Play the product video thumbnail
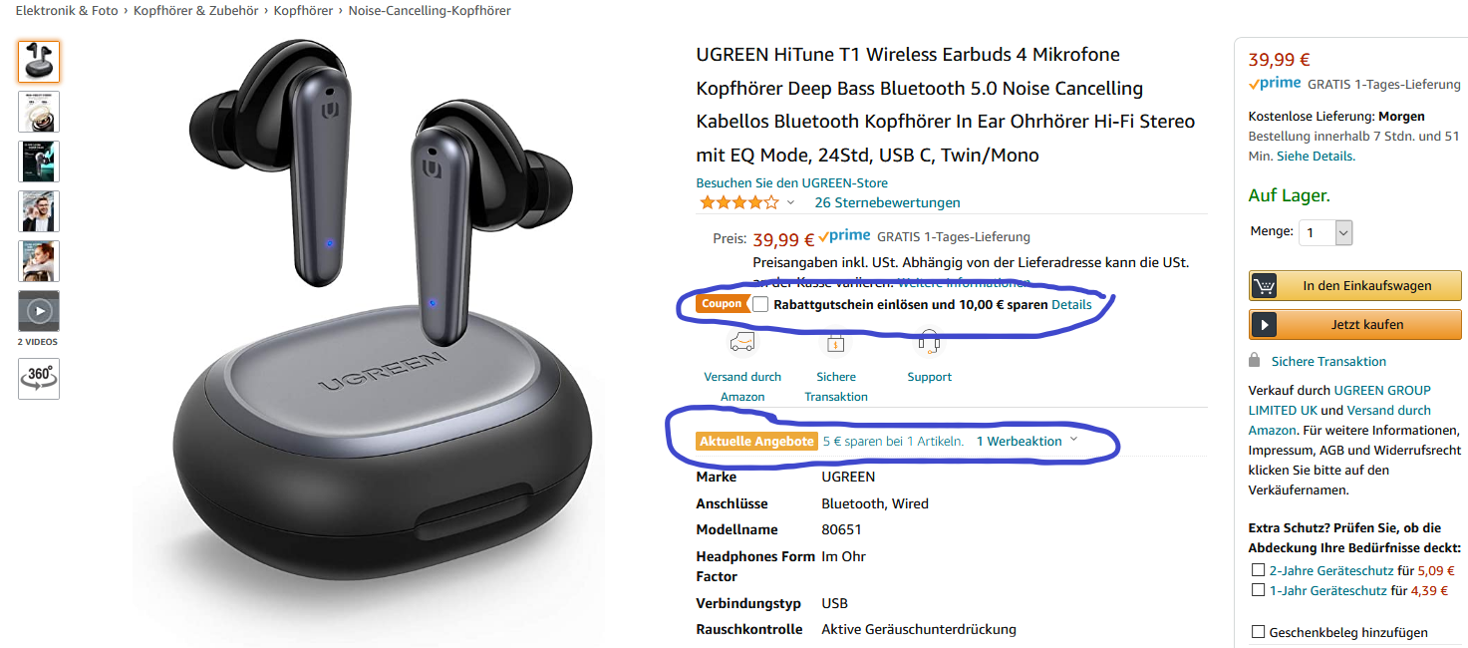The image size is (1468, 648). coord(39,311)
